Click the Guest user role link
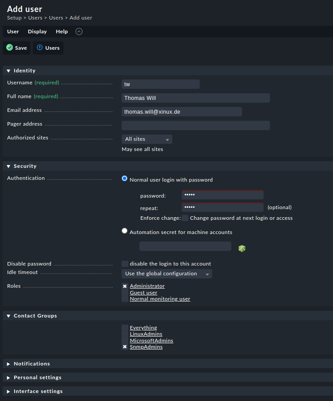Viewport: 333px width, 401px height. tap(143, 293)
